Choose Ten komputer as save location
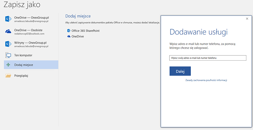Image resolution: width=253 pixels, height=130 pixels. coord(31,55)
